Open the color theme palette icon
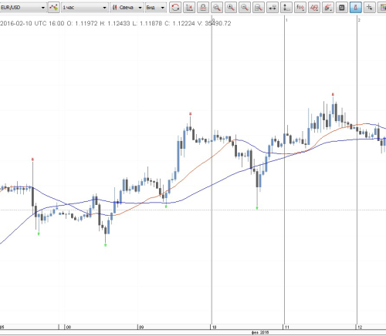The width and height of the screenshot is (386, 336). pos(382,8)
